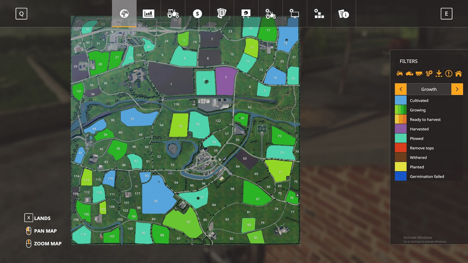Screen dimensions: 468x263
Task: Click the "Germination failed" legend label
Action: [427, 176]
